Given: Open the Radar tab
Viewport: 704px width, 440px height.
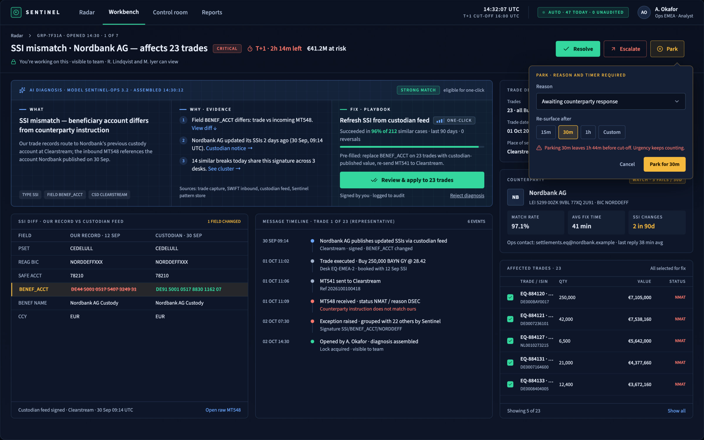Looking at the screenshot, I should pyautogui.click(x=87, y=12).
